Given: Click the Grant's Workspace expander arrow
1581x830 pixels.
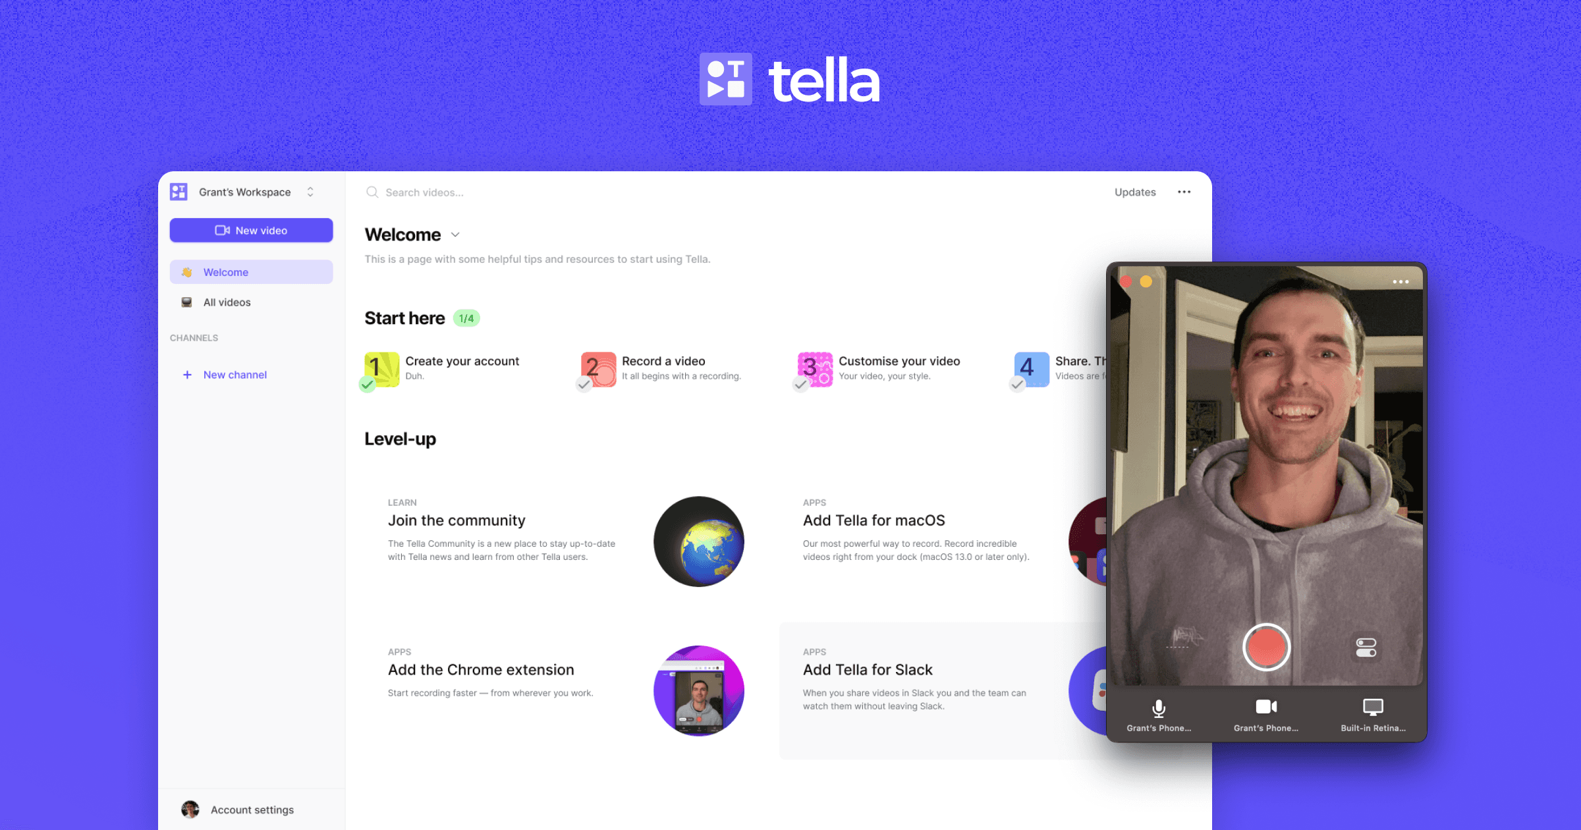Looking at the screenshot, I should [x=310, y=191].
